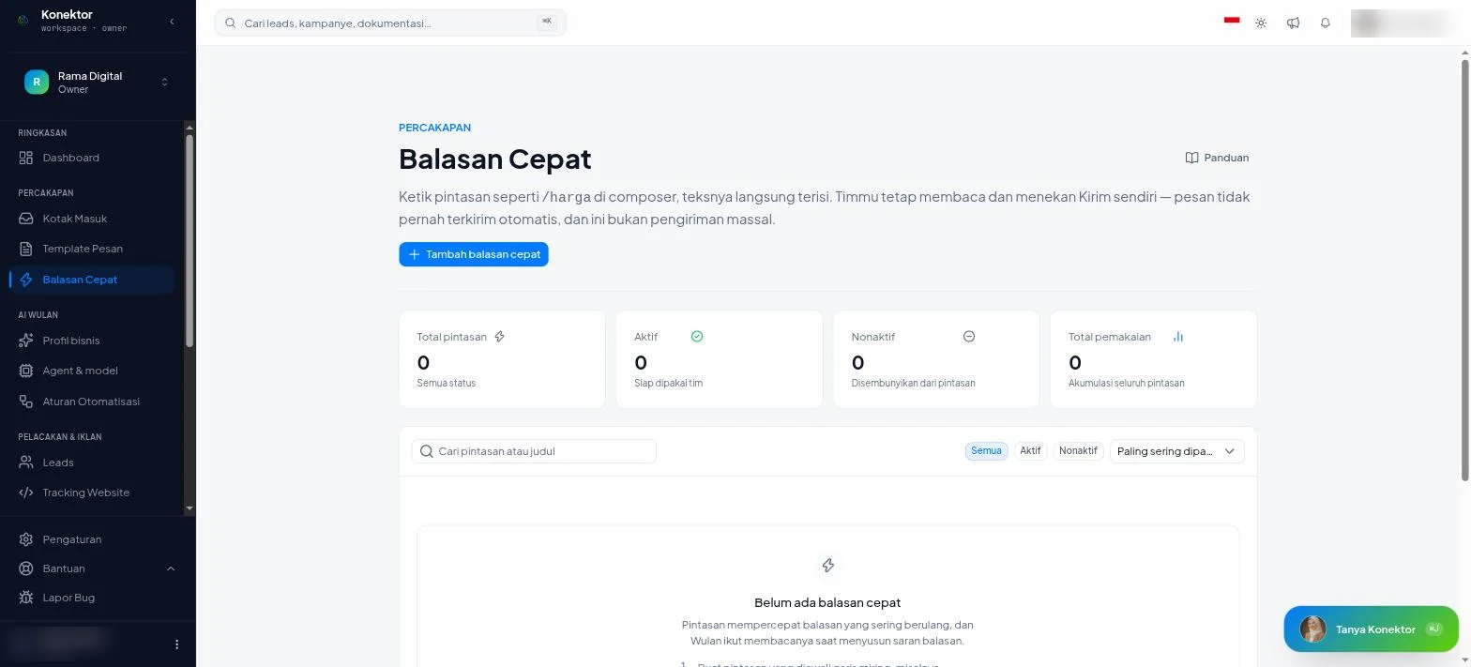Click the Balasan Cepat lightning icon in sidebar
The image size is (1471, 667).
click(x=26, y=280)
